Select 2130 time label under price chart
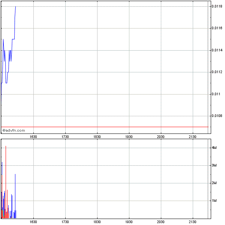Image resolution: width=225 pixels, height=225 pixels. tap(192, 137)
